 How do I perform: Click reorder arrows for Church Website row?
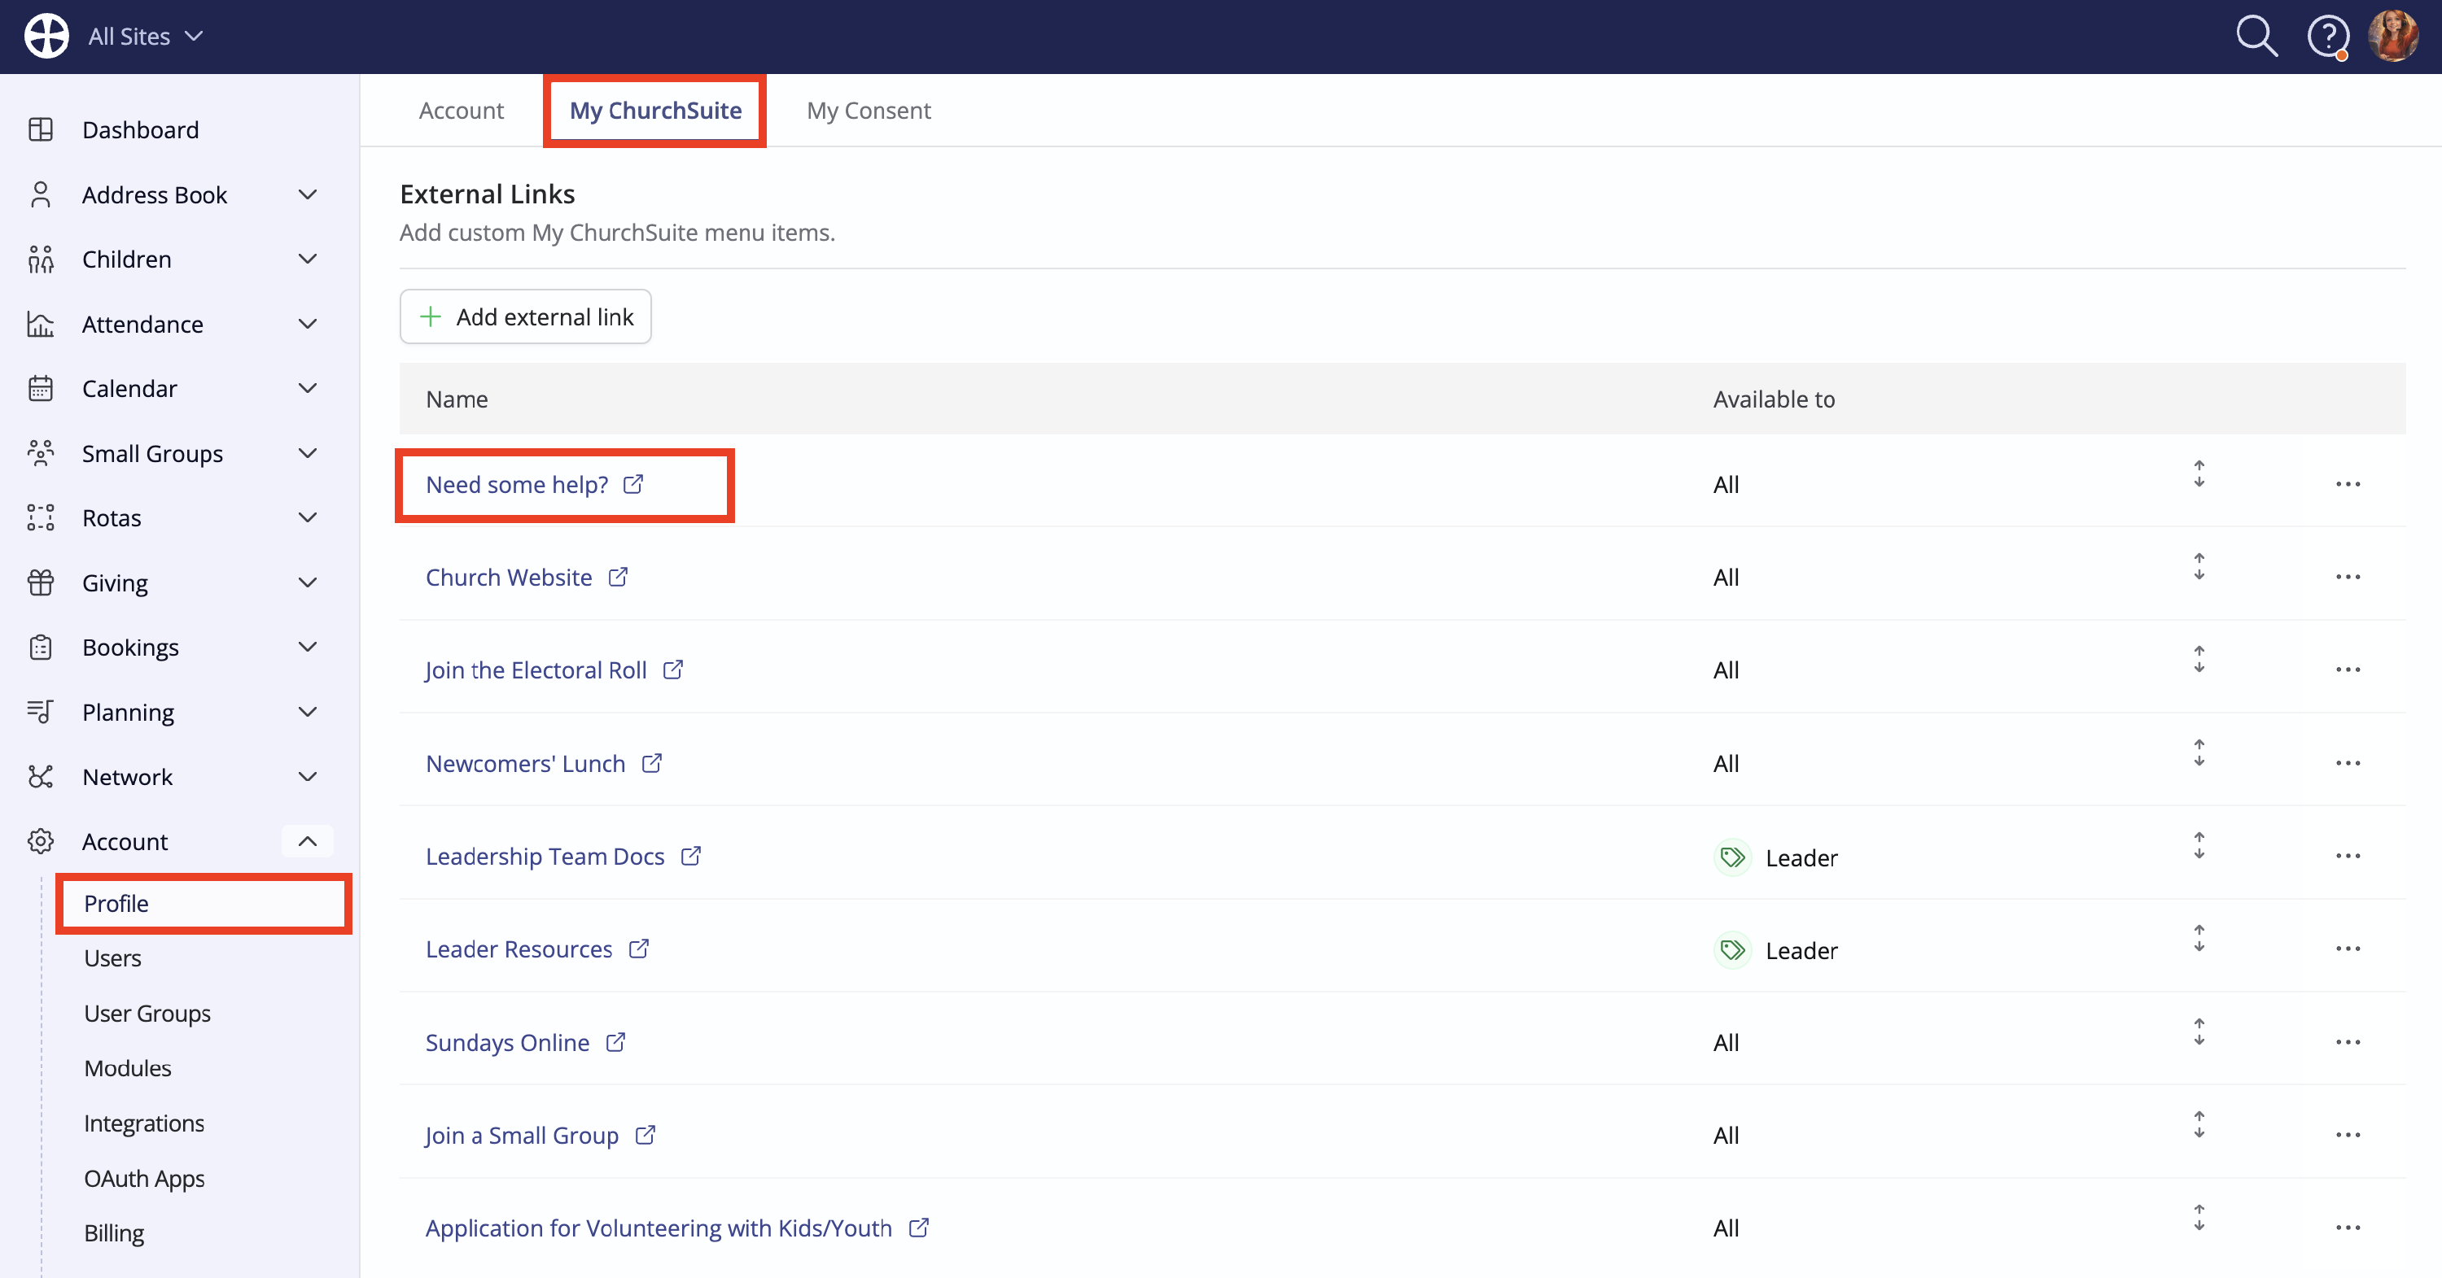[2199, 566]
